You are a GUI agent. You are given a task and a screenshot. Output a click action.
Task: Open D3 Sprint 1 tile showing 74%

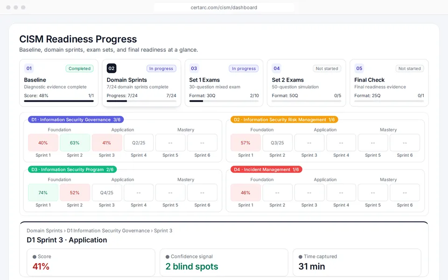(x=43, y=193)
